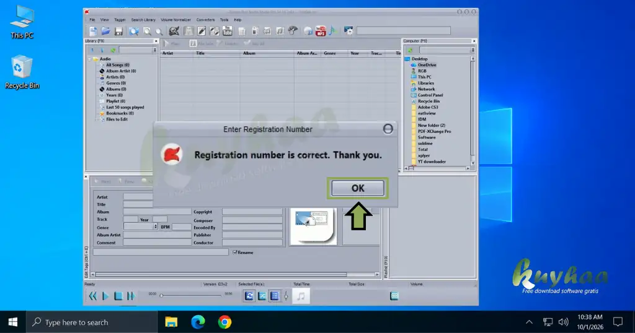The height and width of the screenshot is (333, 635).
Task: Select Control Panel in Computer tree
Action: pyautogui.click(x=430, y=95)
